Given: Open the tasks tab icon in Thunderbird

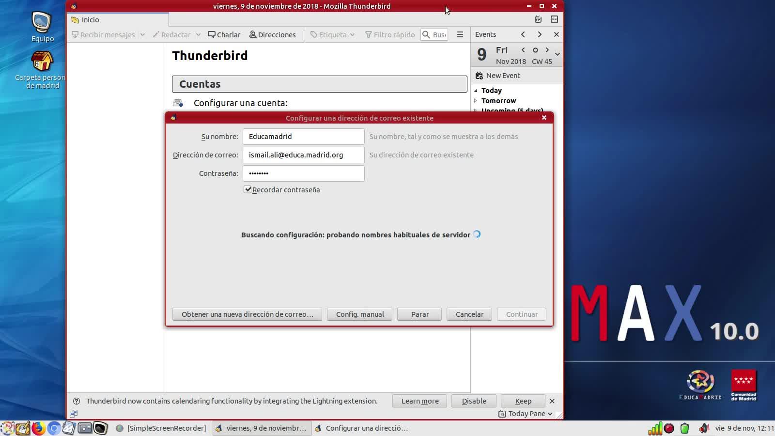Looking at the screenshot, I should 554,19.
